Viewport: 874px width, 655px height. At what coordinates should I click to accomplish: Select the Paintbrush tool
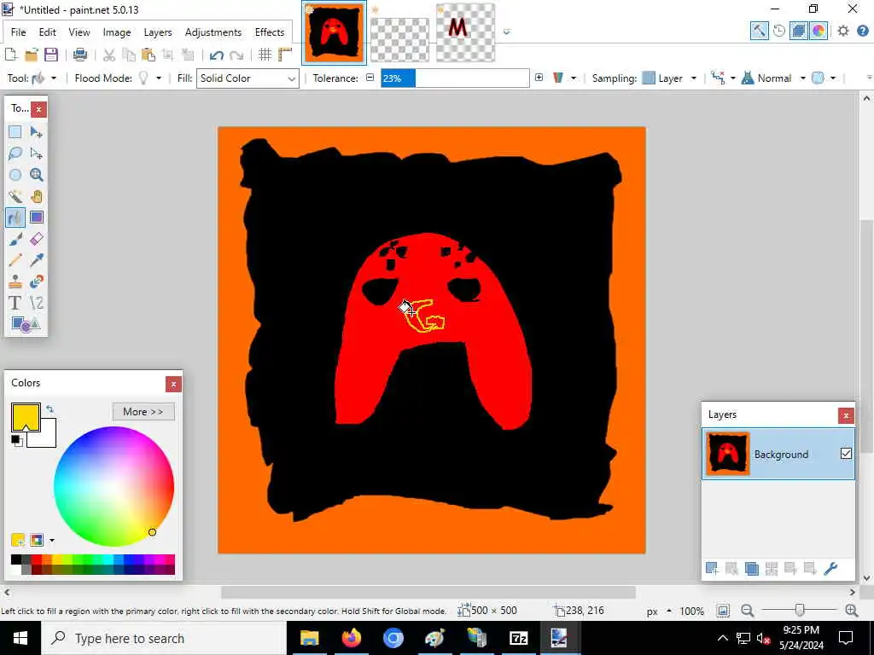click(15, 239)
